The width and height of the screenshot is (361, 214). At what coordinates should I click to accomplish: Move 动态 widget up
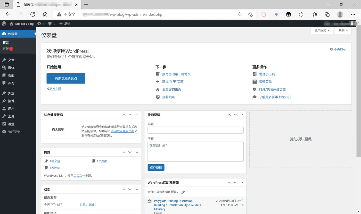point(124,189)
